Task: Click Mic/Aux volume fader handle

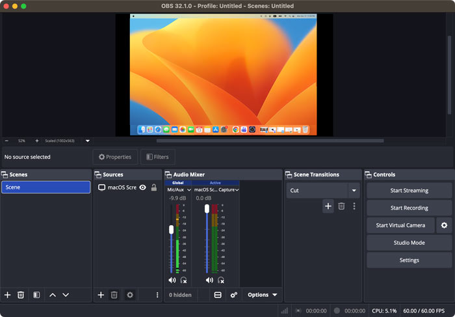Action: coord(171,230)
